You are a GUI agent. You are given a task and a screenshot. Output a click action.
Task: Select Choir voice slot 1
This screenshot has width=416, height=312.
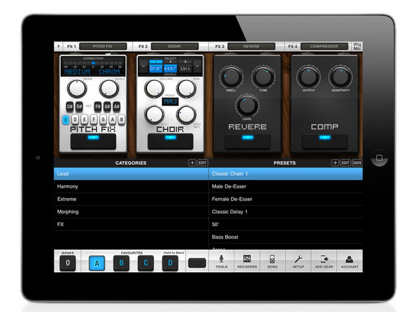[x=156, y=62]
